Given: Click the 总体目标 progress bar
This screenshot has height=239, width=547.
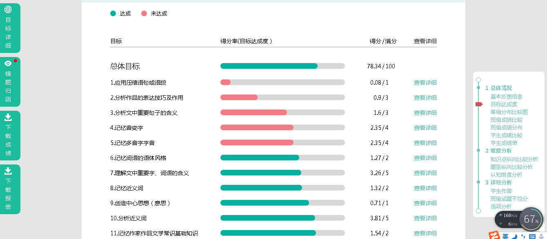Looking at the screenshot, I should pyautogui.click(x=282, y=66).
